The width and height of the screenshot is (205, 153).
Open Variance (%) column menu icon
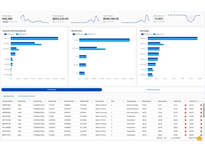tap(201, 101)
